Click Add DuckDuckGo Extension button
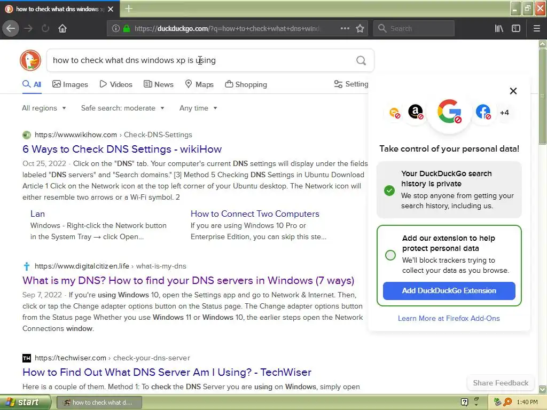This screenshot has width=547, height=410. pyautogui.click(x=449, y=291)
